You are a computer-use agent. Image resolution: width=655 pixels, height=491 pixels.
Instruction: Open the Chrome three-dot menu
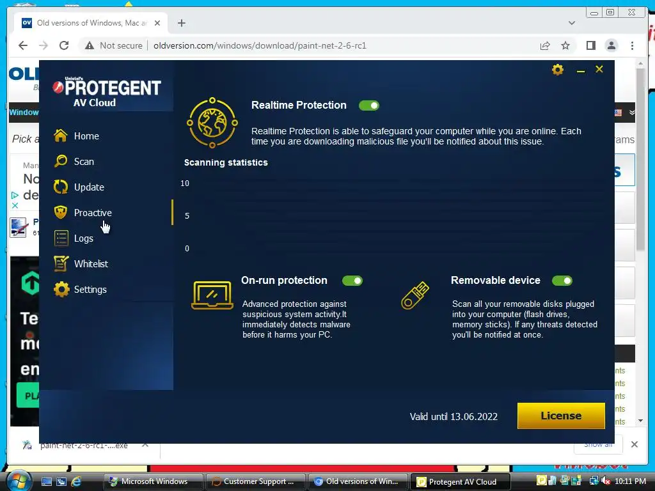(x=632, y=45)
